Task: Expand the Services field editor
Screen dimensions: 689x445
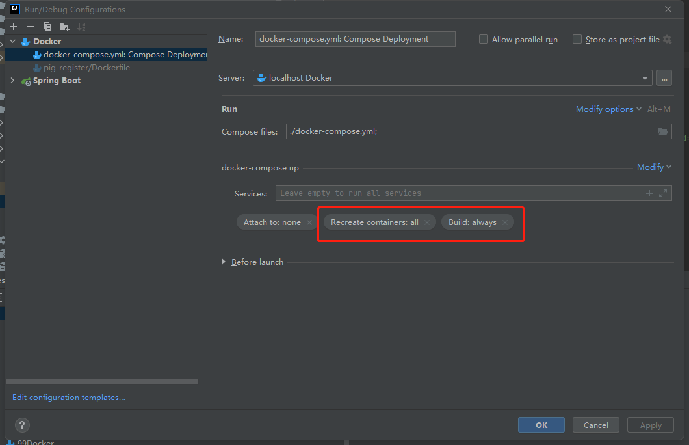Action: coord(663,193)
